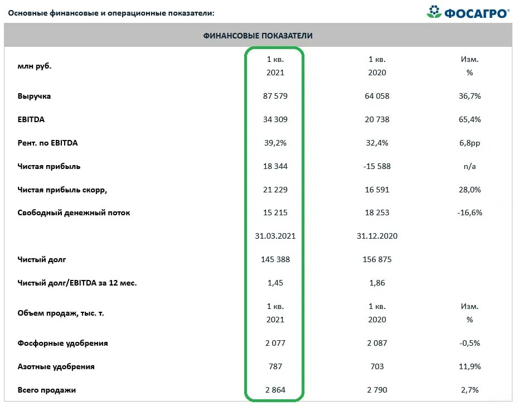Select net debt value '145 388'

(275, 260)
